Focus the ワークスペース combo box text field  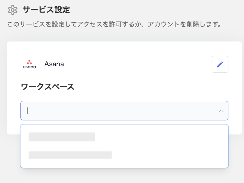(119, 111)
